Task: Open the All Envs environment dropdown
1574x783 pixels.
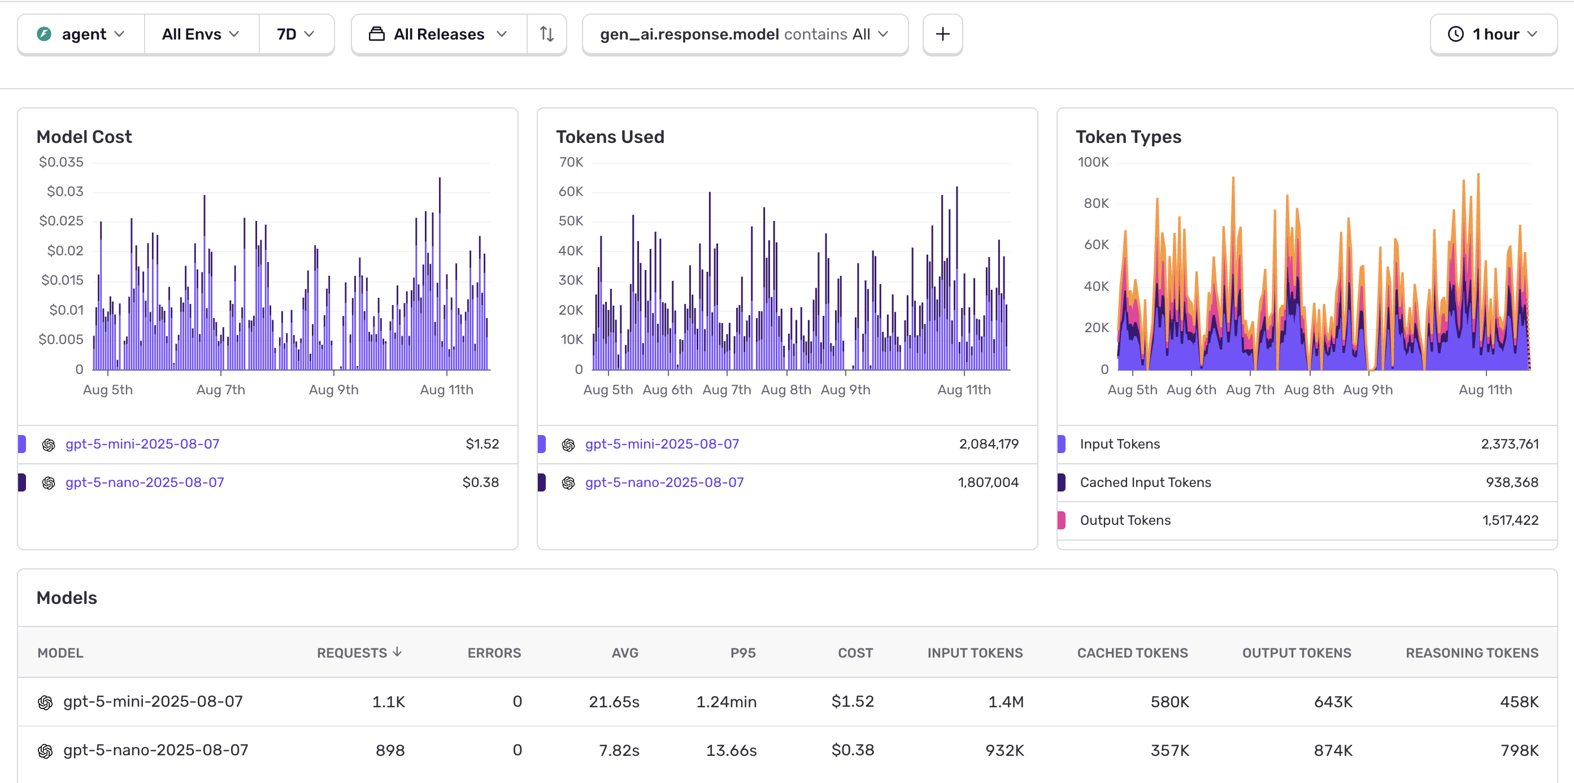Action: tap(201, 34)
